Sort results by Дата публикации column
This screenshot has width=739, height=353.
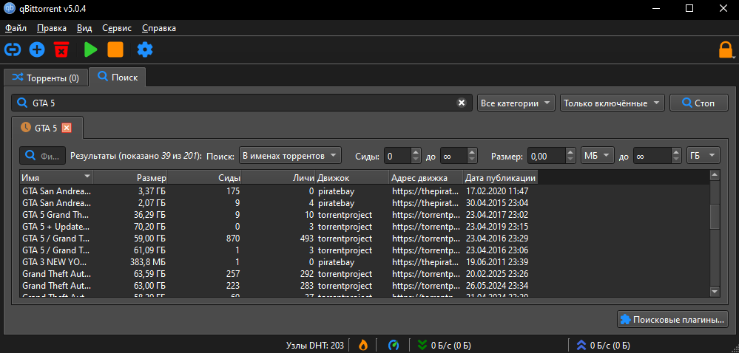(x=500, y=178)
